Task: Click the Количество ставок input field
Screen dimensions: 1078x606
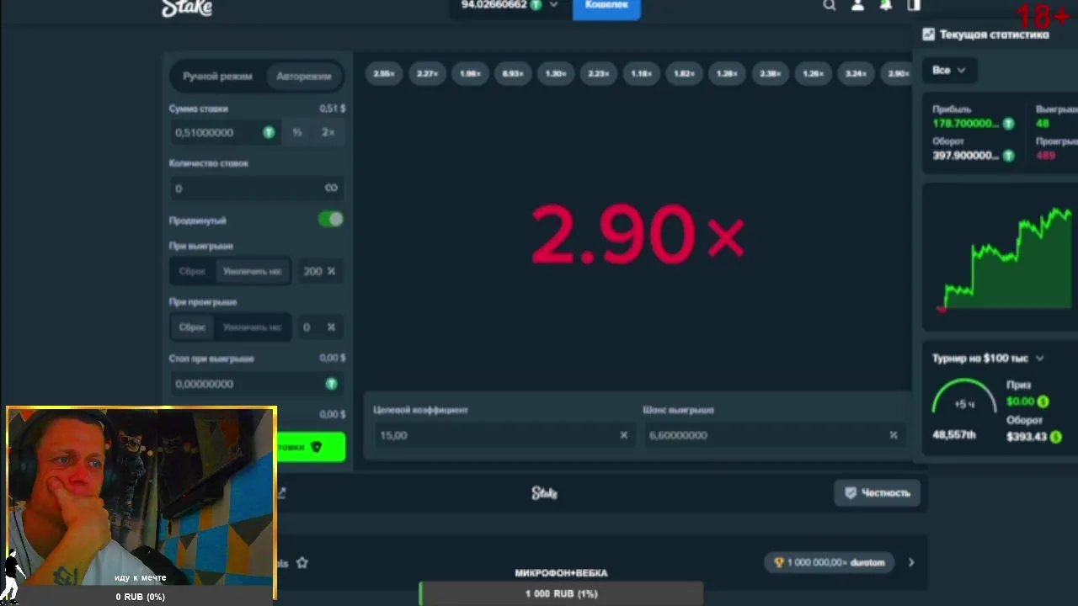Action: (x=256, y=188)
